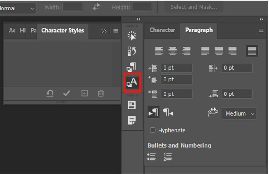This screenshot has width=269, height=174.
Task: Open the Actions panel sparkle-cursor icon
Action: click(132, 36)
